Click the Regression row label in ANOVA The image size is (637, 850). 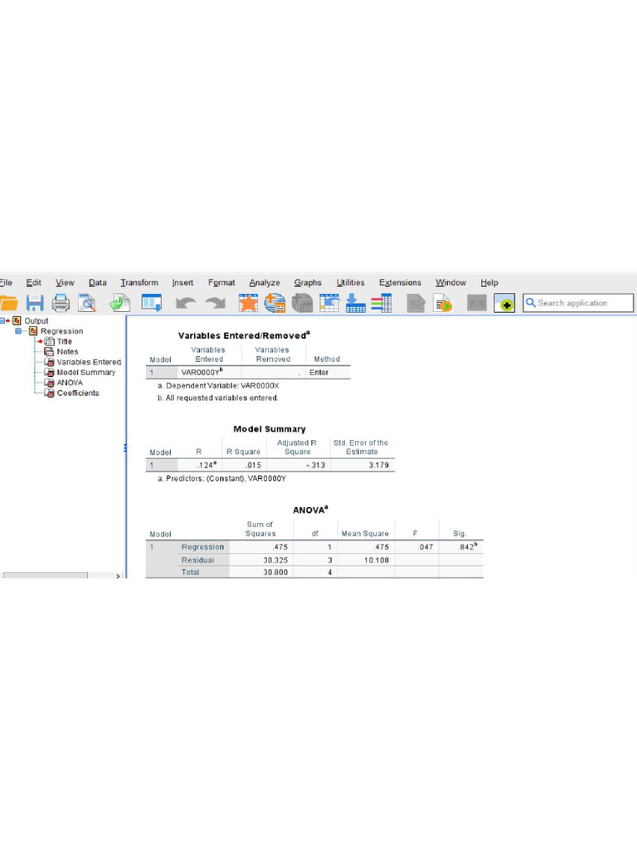click(x=202, y=547)
